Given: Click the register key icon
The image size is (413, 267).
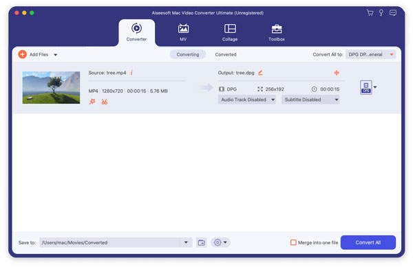Looking at the screenshot, I should point(381,13).
